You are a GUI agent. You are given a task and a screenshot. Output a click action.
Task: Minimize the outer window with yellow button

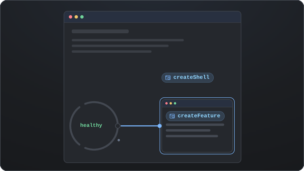point(76,17)
